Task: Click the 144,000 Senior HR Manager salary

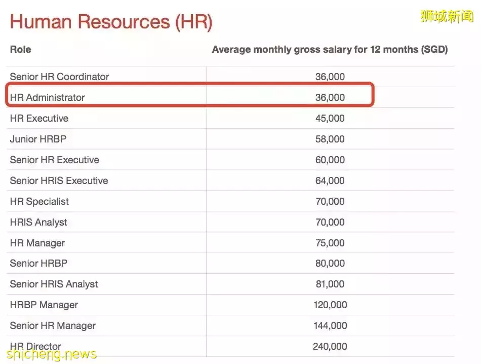Action: (330, 326)
